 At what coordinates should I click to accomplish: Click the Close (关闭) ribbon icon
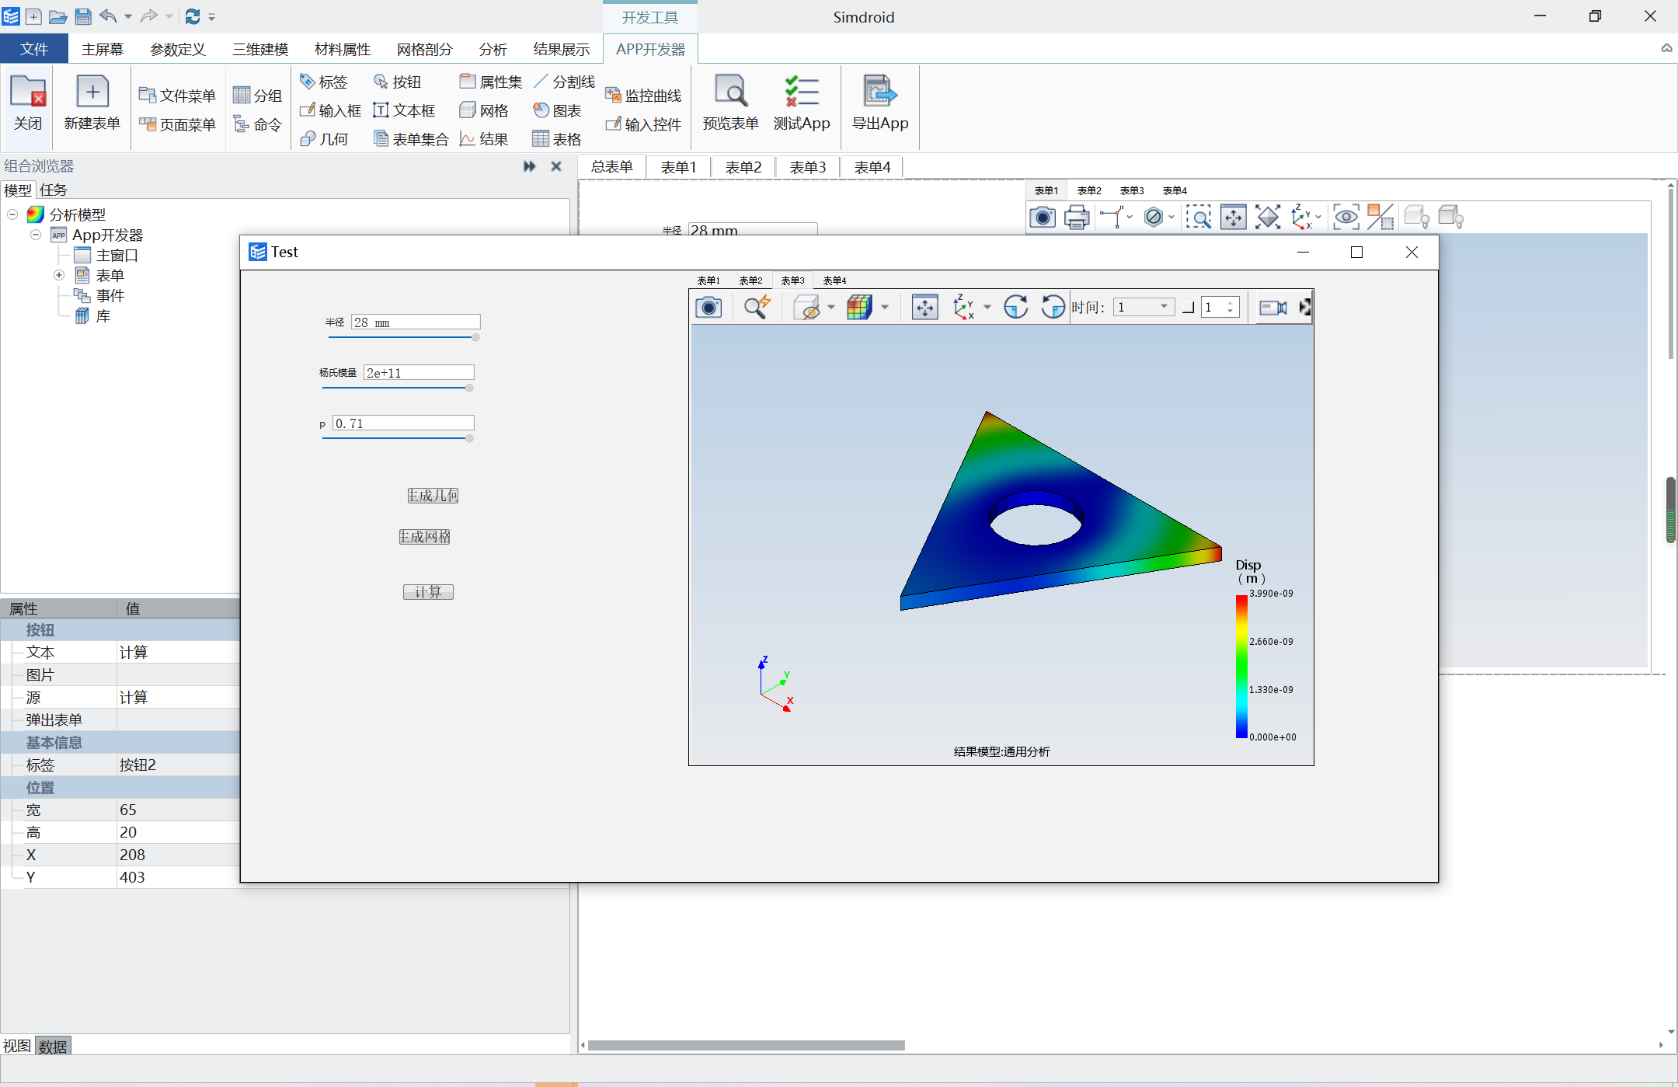pos(28,103)
